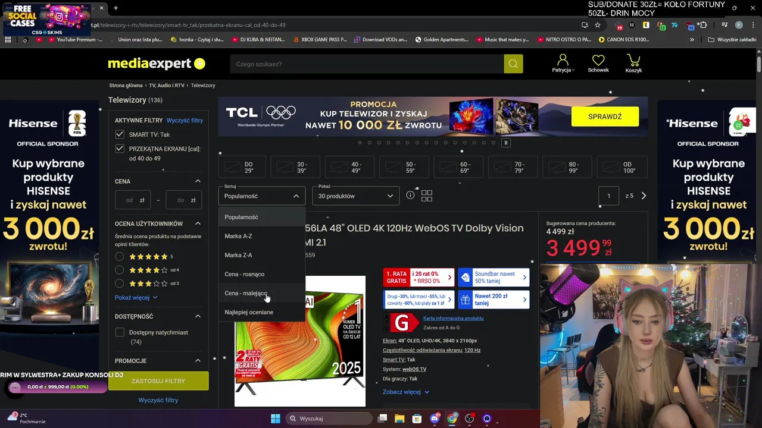
Task: Select Najlepiej oceniane sort option
Action: [262, 312]
